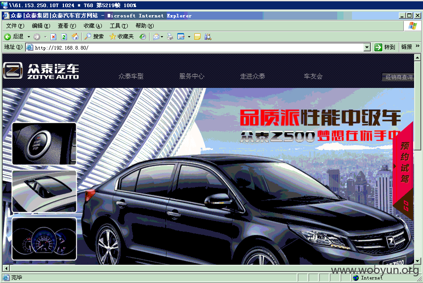This screenshot has height=283, width=423.
Task: Click the History icon in toolbar
Action: [142, 37]
